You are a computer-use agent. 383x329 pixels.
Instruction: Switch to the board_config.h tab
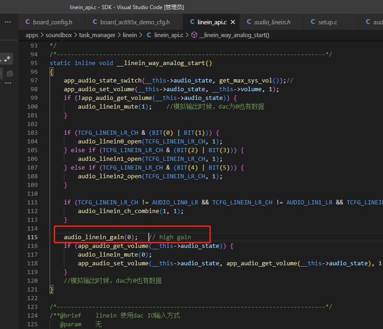49,22
